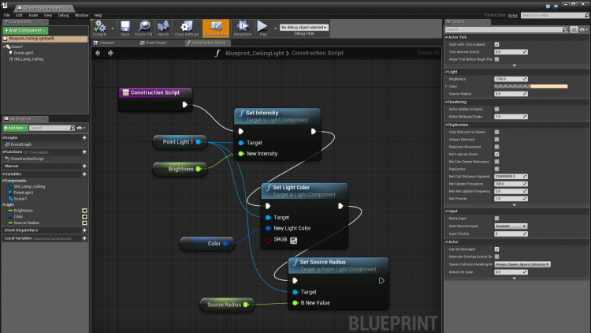Toggle SRGB checkbox on Set Light Color

[x=294, y=241]
